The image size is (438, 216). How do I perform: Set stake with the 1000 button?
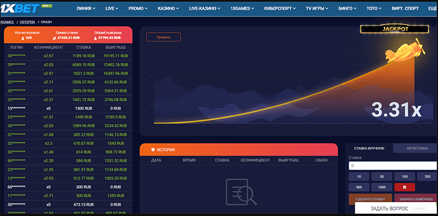coord(382,187)
